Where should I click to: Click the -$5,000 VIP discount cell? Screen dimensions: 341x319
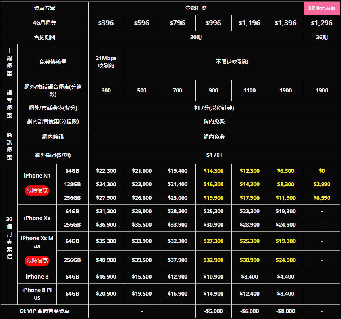[x=213, y=311]
